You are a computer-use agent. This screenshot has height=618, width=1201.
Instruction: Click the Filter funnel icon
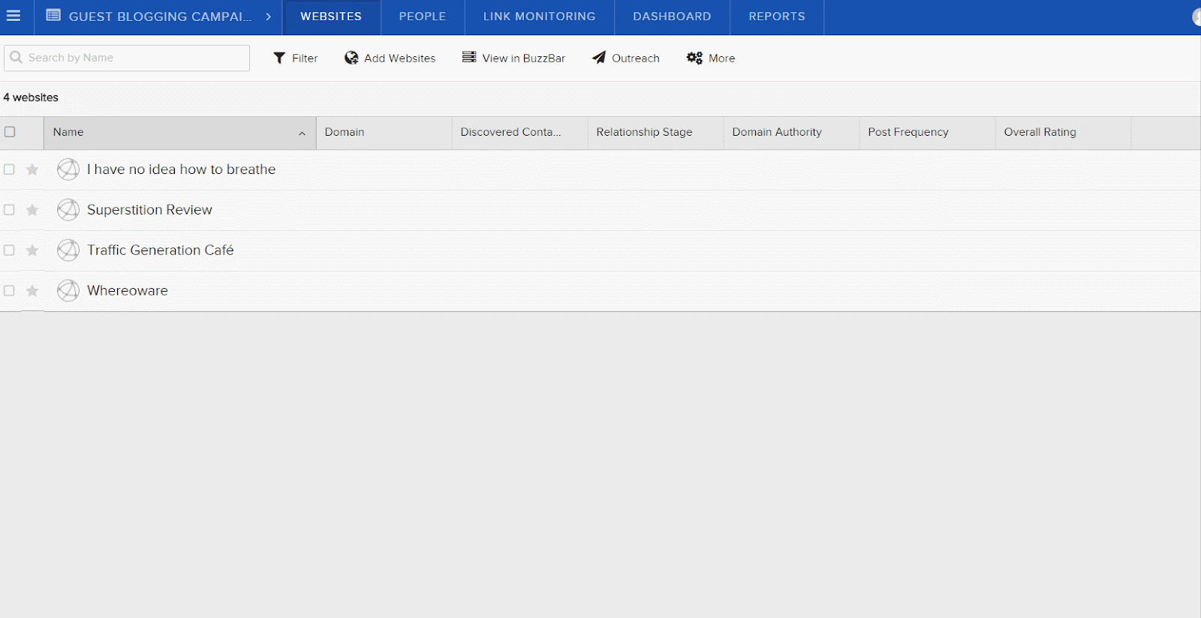point(279,58)
